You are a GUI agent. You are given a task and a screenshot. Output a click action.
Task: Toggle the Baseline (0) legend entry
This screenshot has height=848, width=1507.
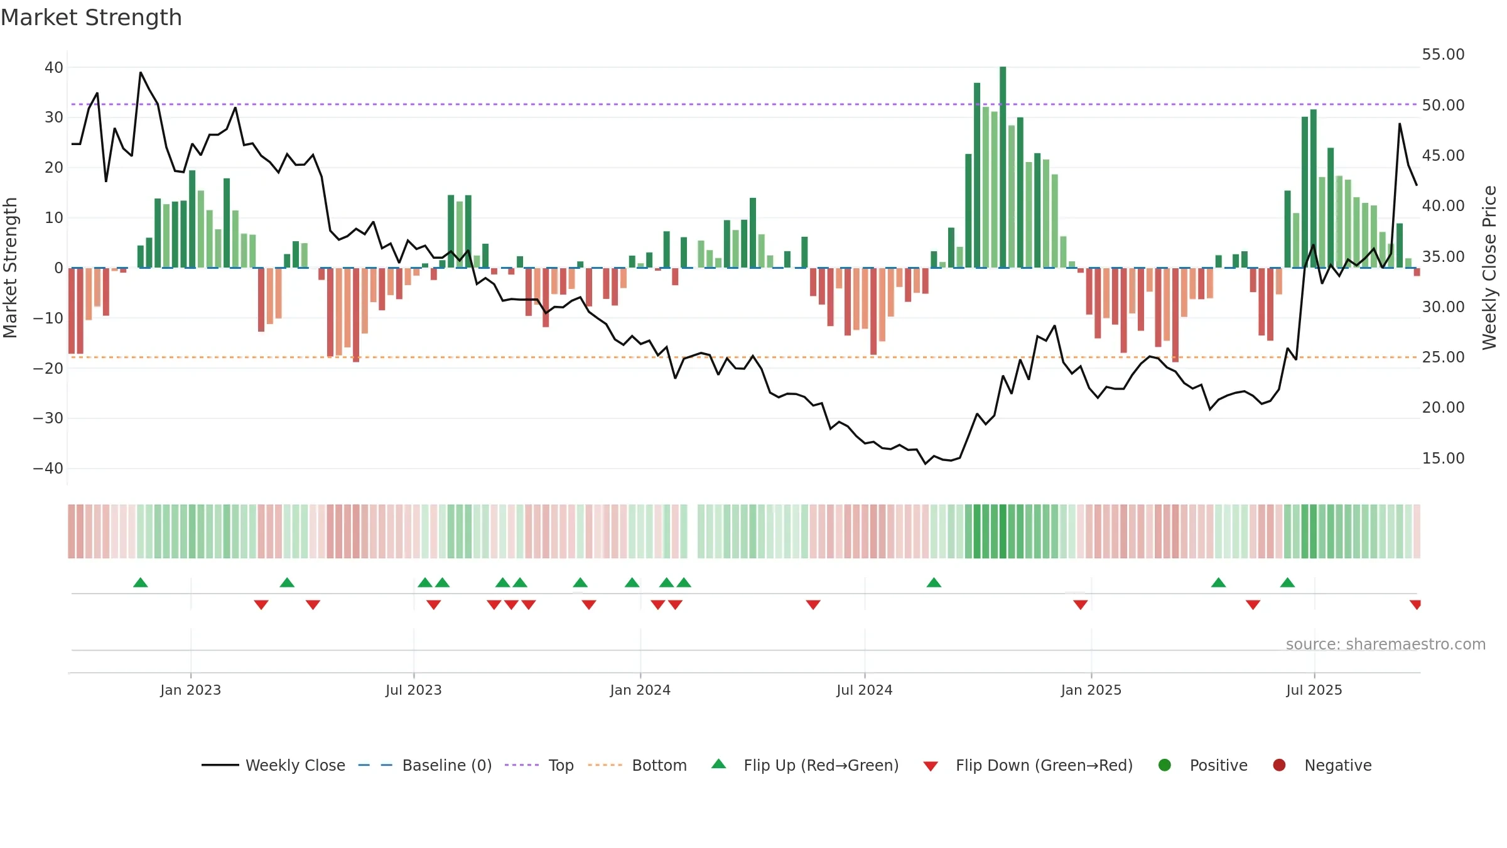point(425,765)
